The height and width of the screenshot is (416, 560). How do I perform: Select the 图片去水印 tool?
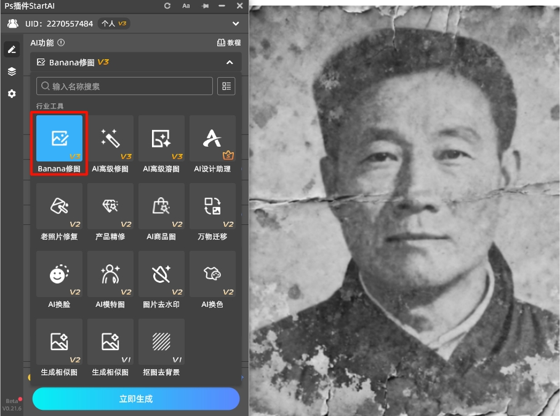point(161,280)
